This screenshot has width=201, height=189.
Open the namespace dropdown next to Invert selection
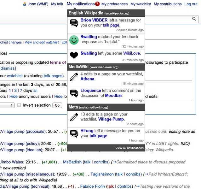click(7, 105)
